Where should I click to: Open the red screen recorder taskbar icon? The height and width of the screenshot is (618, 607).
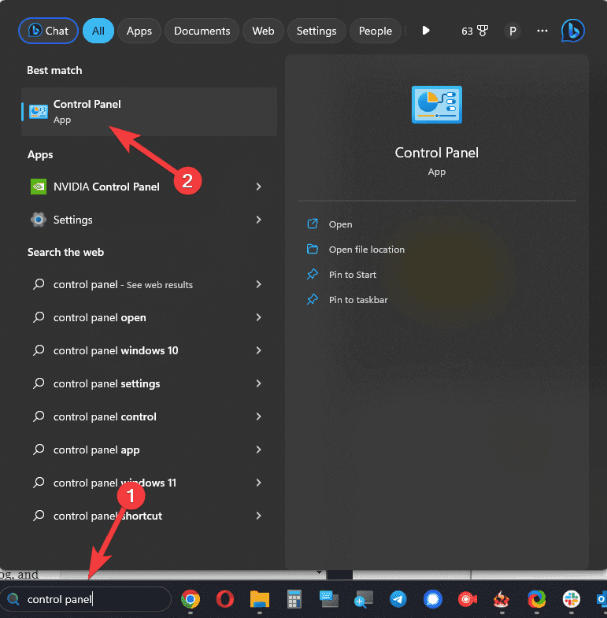pos(468,599)
